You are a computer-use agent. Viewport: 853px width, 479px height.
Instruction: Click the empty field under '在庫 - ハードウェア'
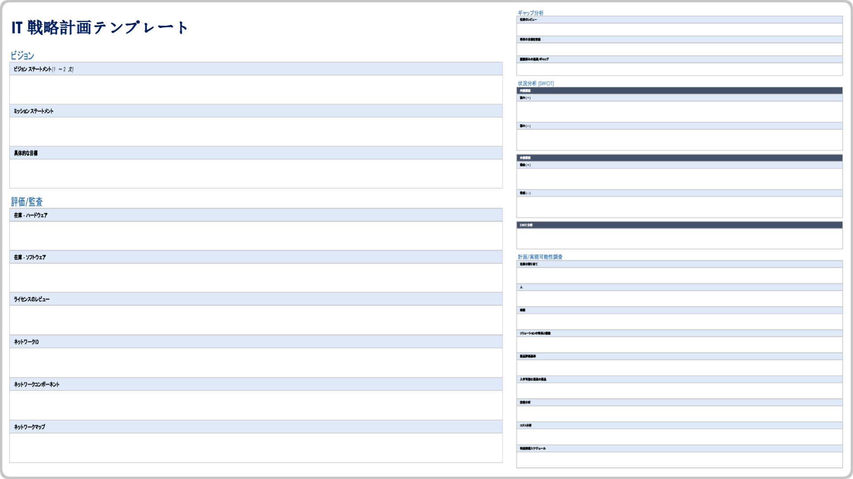coord(256,236)
